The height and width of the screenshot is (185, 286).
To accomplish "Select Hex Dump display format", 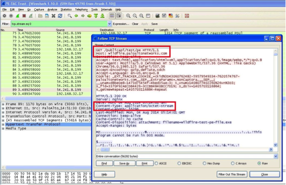I will pos(205,163).
